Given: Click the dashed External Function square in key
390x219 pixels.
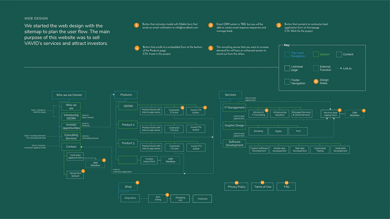Looking at the screenshot, I should [316, 68].
